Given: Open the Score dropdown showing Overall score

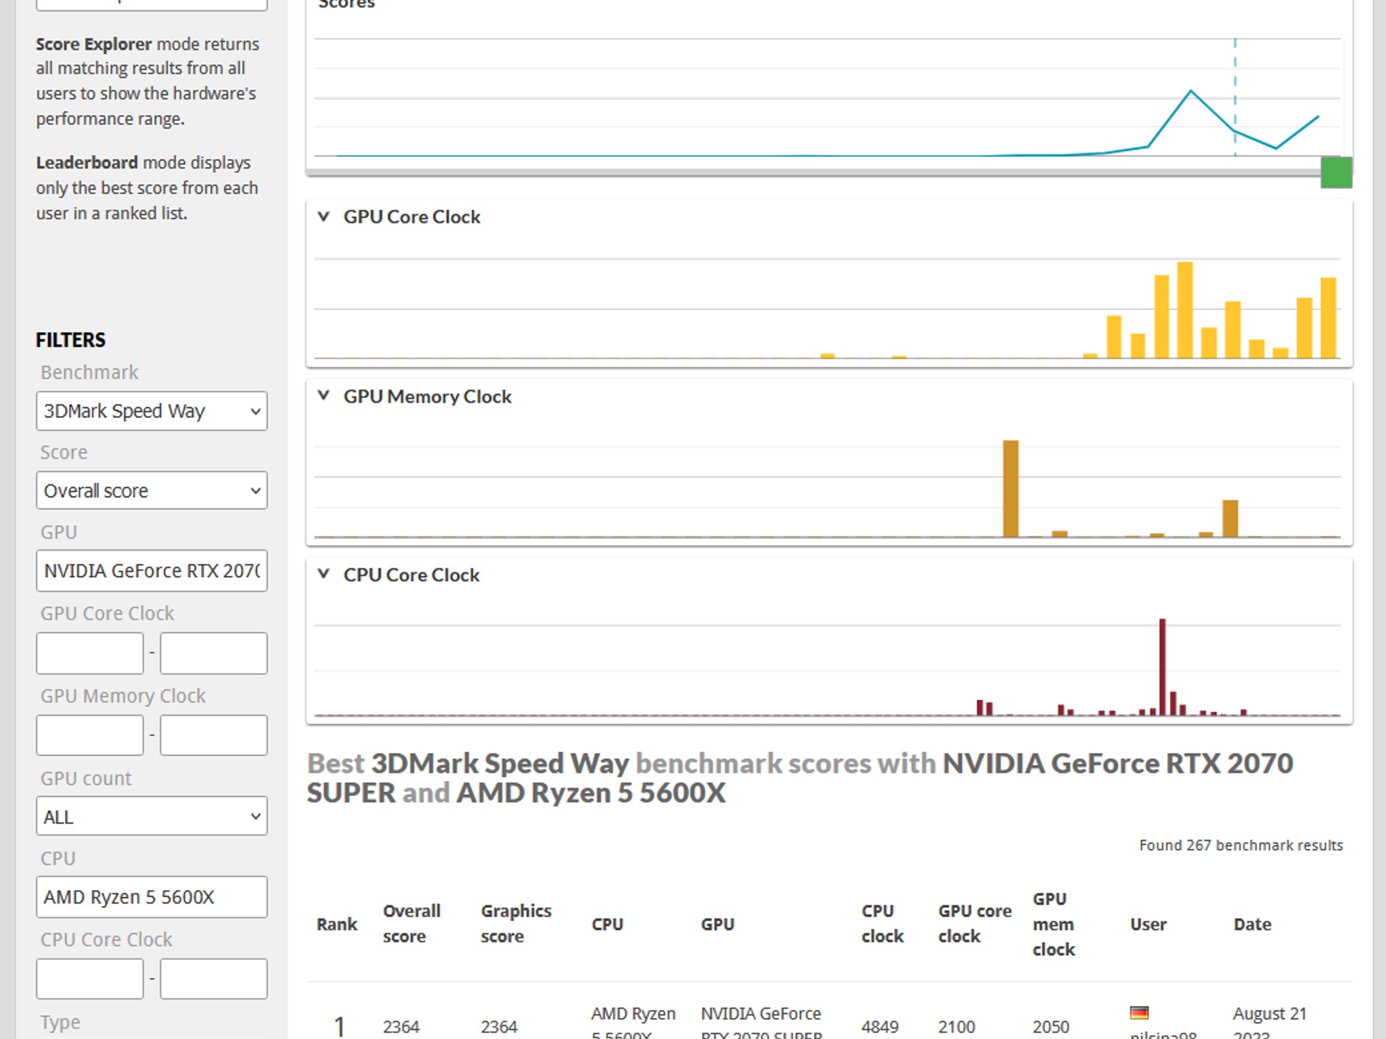Looking at the screenshot, I should (x=152, y=490).
